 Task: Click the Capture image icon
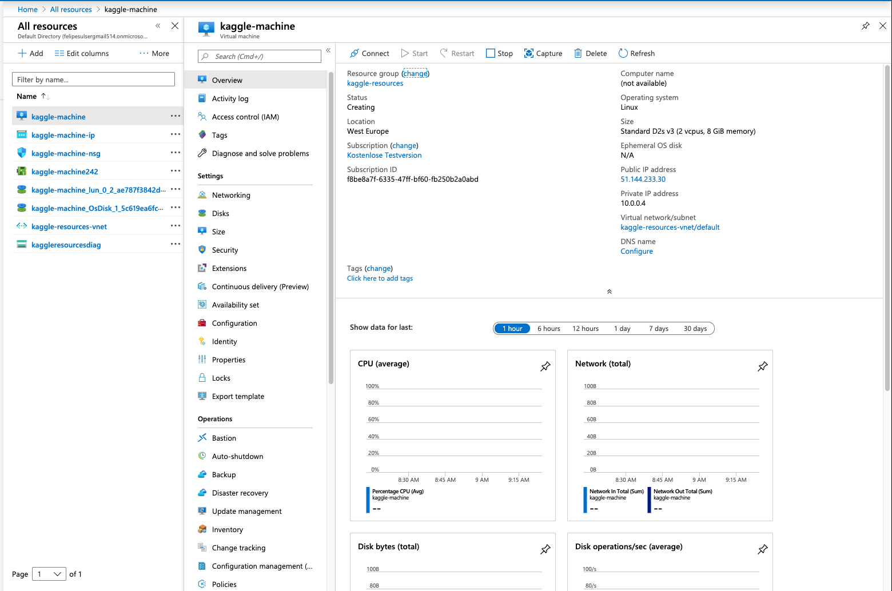(529, 53)
